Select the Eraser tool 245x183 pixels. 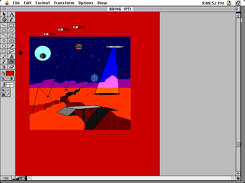[12, 67]
